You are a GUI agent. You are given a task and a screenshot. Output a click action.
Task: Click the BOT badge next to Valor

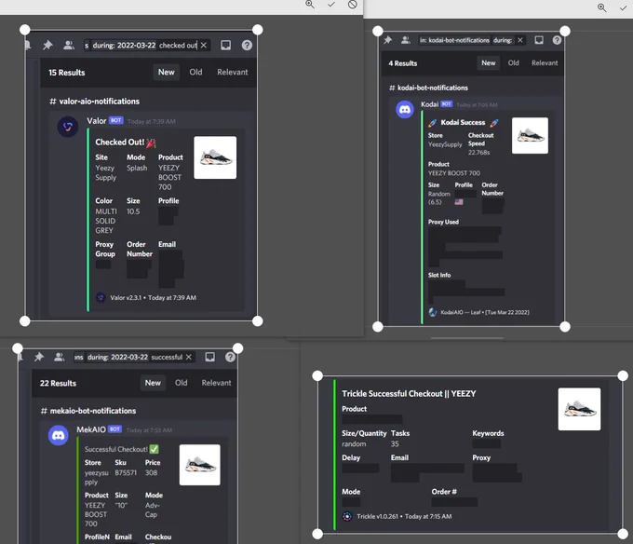[x=115, y=120]
